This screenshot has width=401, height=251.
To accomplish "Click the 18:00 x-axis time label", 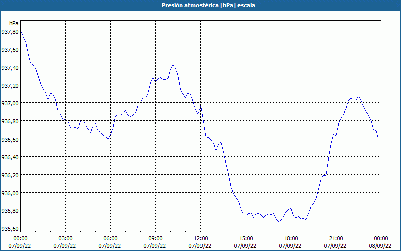I will (291, 239).
